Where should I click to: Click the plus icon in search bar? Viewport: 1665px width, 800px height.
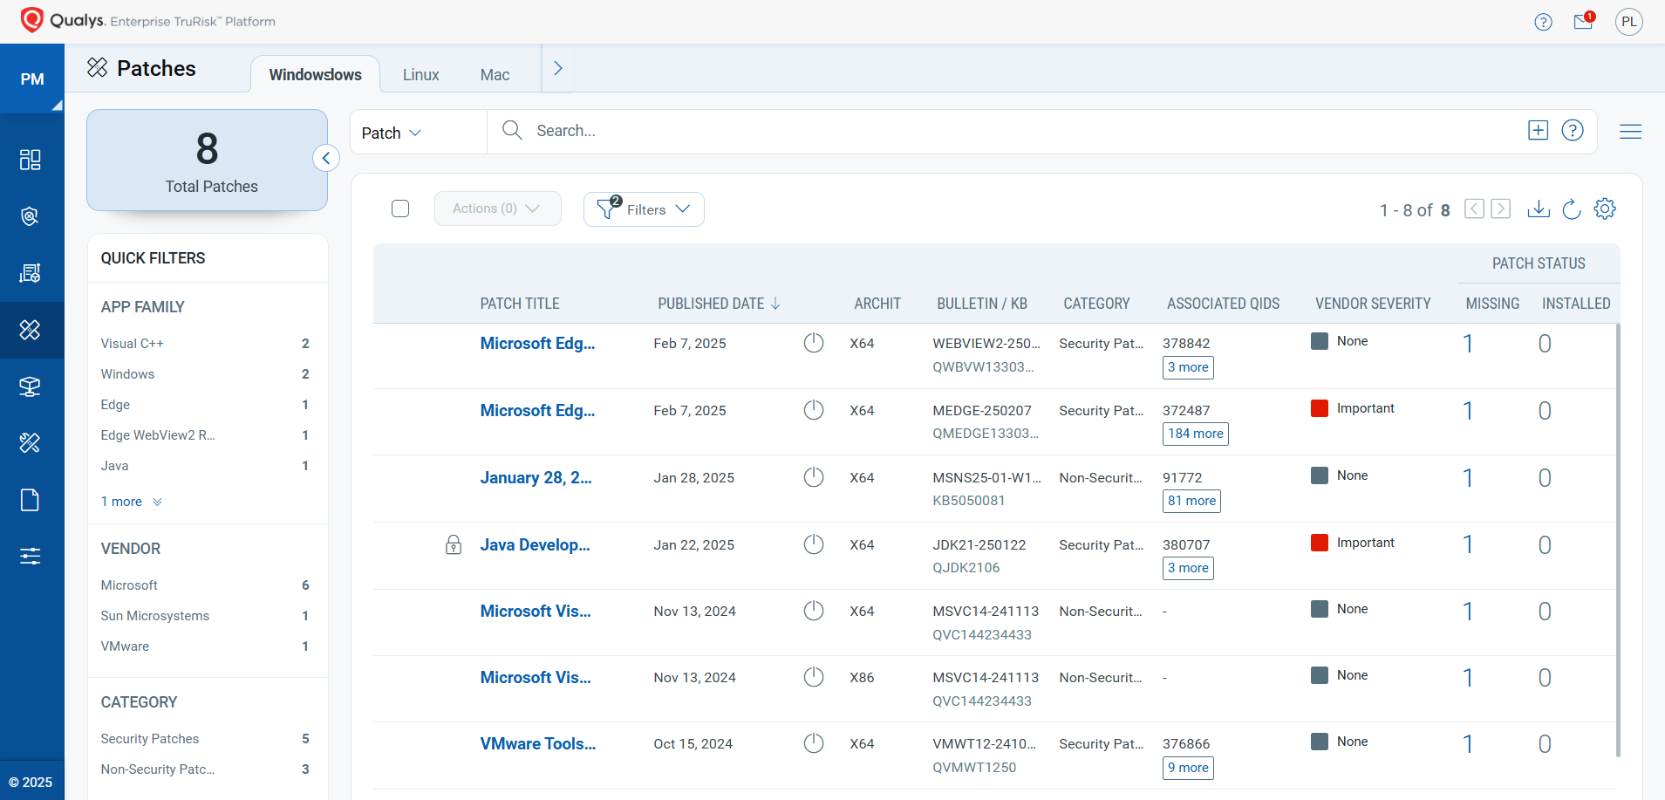point(1538,131)
